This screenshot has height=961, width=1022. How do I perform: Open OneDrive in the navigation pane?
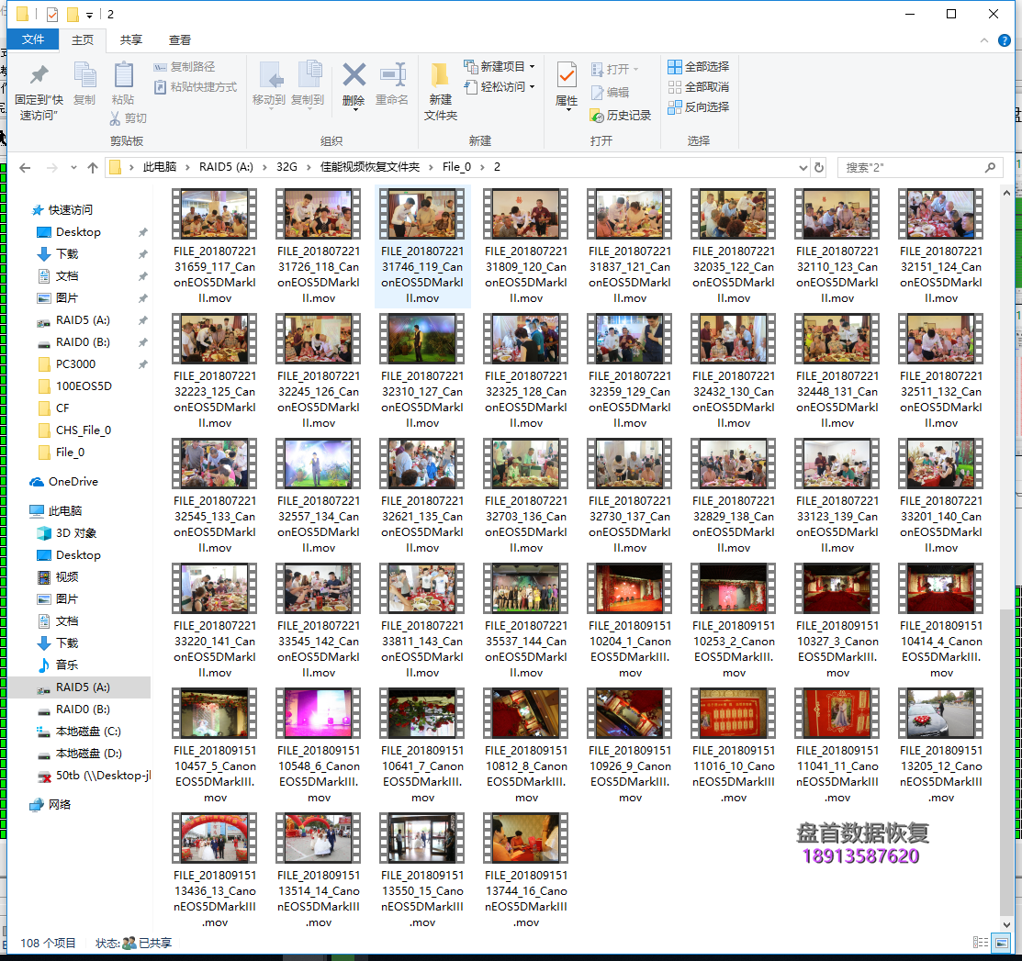73,482
